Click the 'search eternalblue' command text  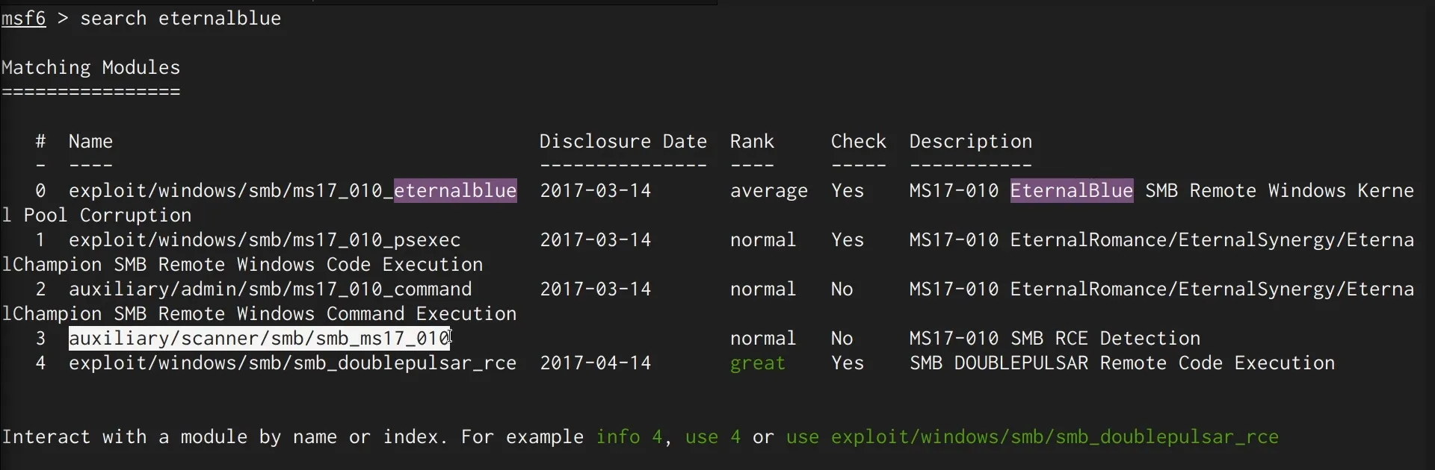point(181,19)
